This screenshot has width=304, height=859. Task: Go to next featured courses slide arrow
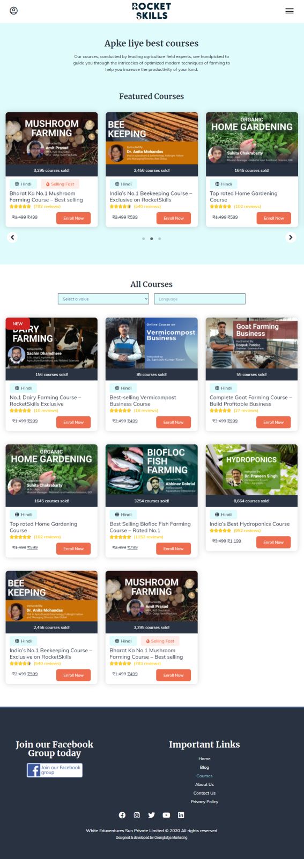[291, 237]
